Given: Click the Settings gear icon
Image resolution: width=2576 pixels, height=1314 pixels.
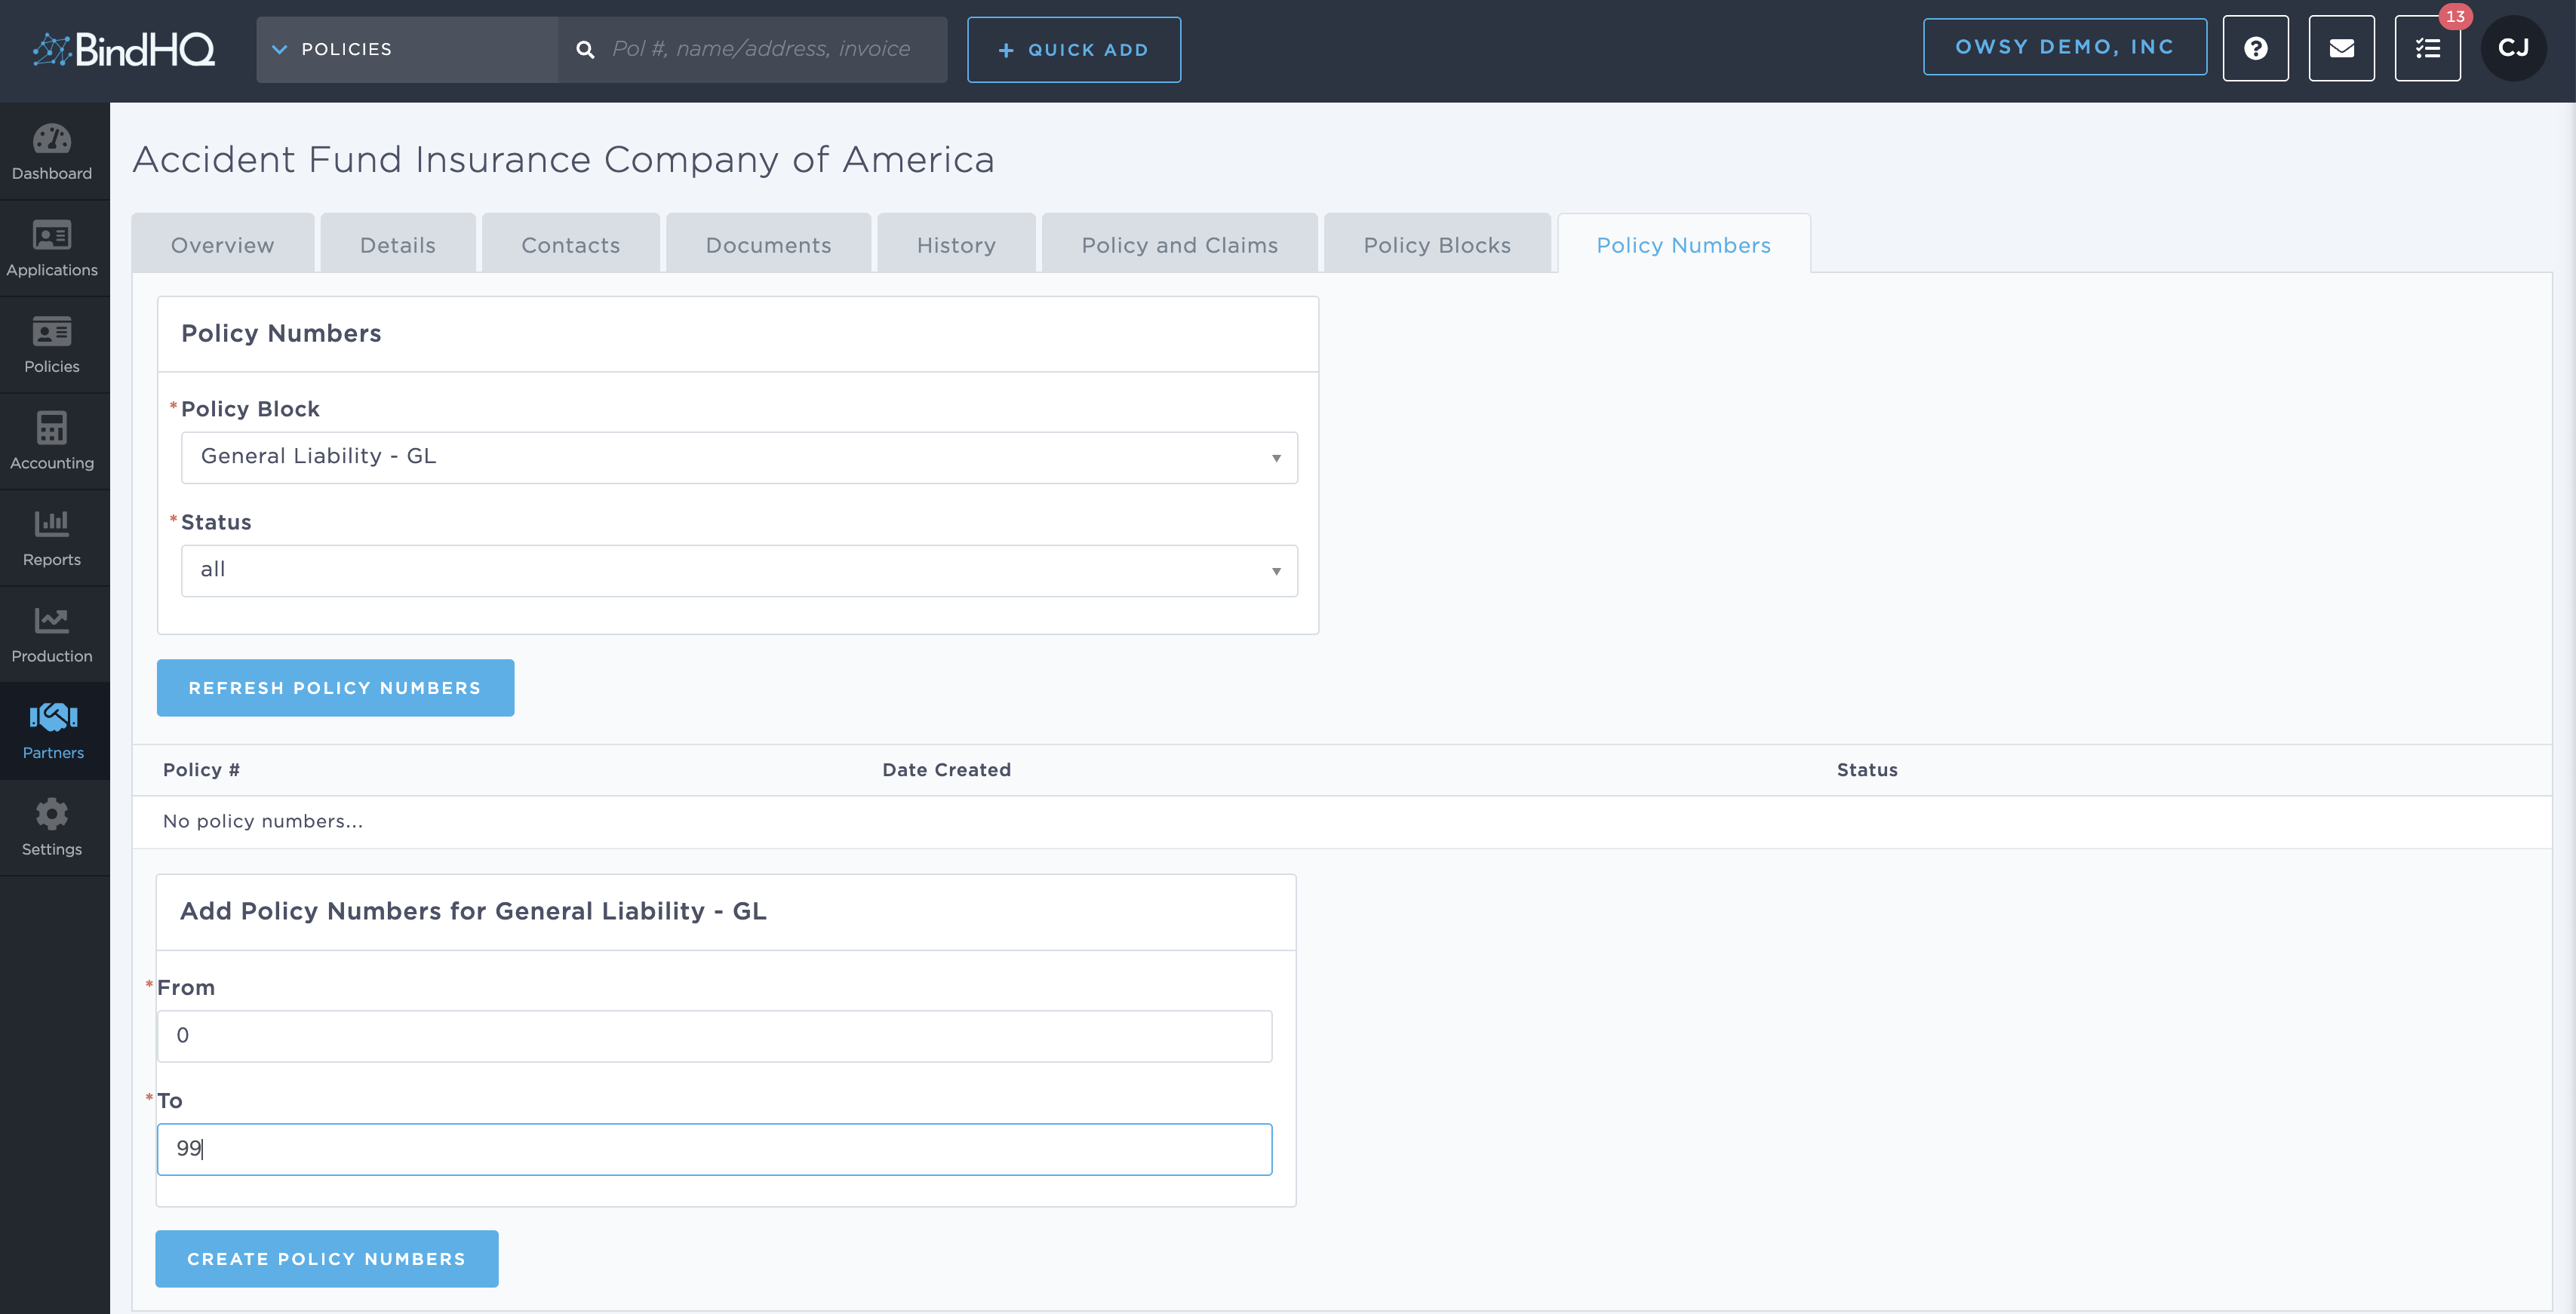Looking at the screenshot, I should click(52, 827).
